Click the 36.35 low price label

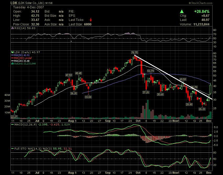[74, 93]
